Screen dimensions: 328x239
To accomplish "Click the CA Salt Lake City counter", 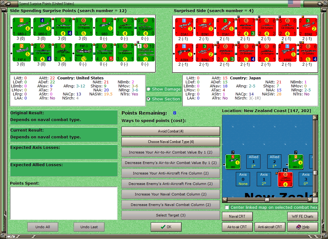I will pyautogui.click(x=63, y=52).
